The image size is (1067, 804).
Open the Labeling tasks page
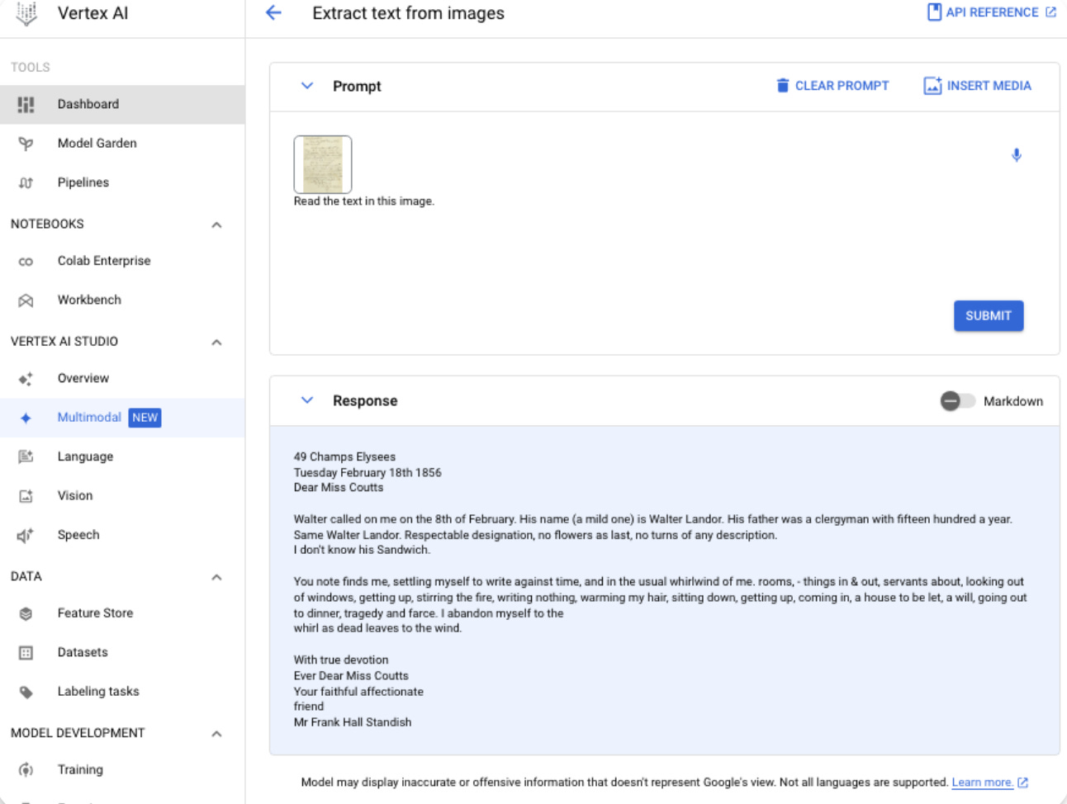coord(122,692)
